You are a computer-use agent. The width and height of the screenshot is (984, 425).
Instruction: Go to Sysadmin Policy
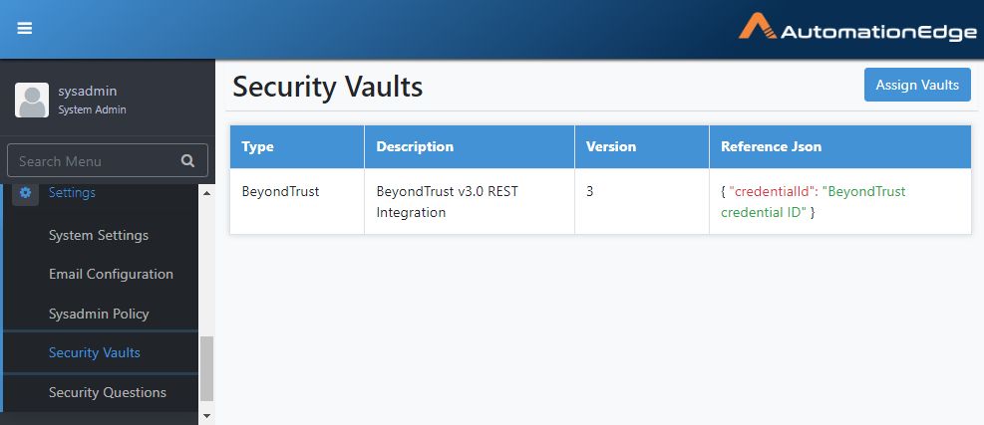click(99, 314)
